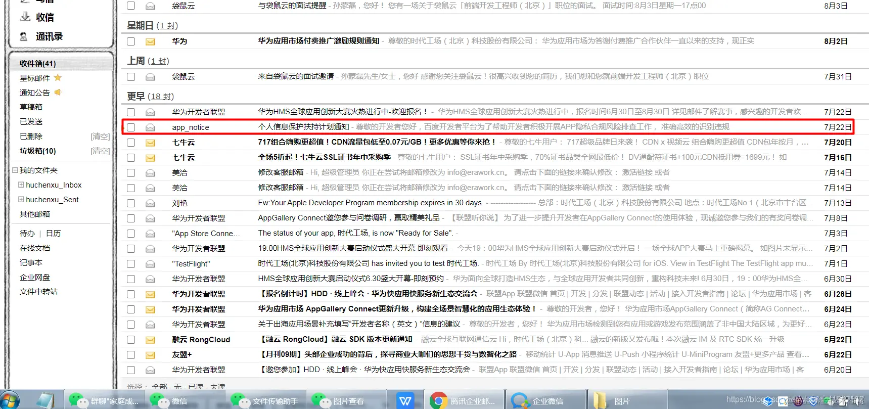869x409 pixels.
Task: Expand huchenxu_Inbox folder
Action: point(21,185)
